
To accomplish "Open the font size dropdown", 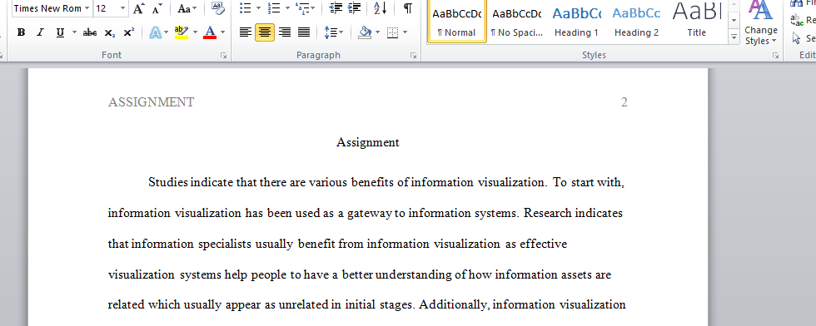I will click(x=123, y=8).
